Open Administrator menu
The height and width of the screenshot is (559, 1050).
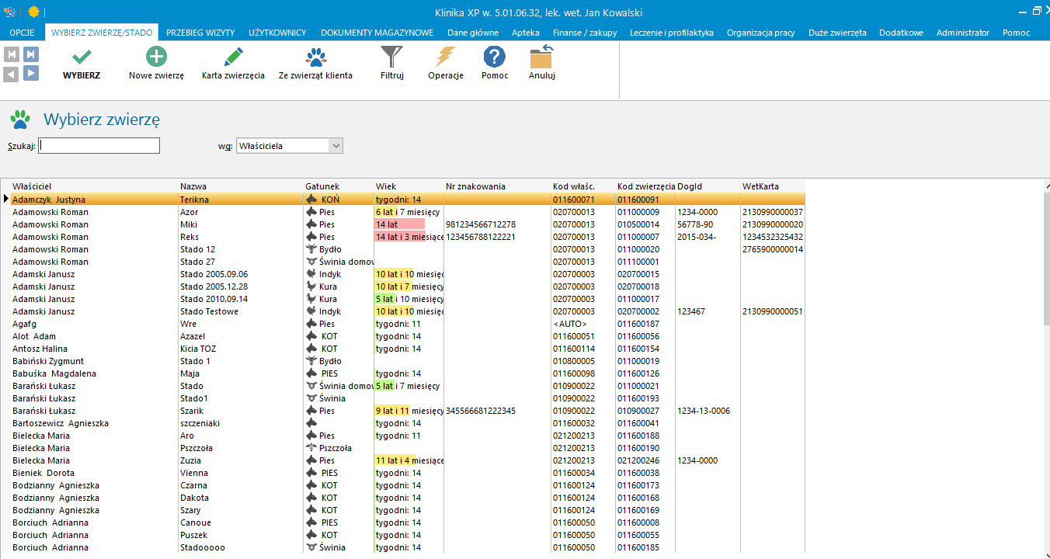pyautogui.click(x=963, y=33)
